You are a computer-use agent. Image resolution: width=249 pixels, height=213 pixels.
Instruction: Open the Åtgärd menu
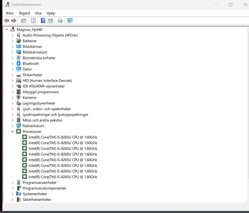(x=24, y=13)
